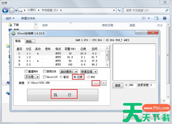The image size is (172, 124).
Task: Click horizontal scroll right arrow in Open dialog
Action: pyautogui.click(x=164, y=101)
